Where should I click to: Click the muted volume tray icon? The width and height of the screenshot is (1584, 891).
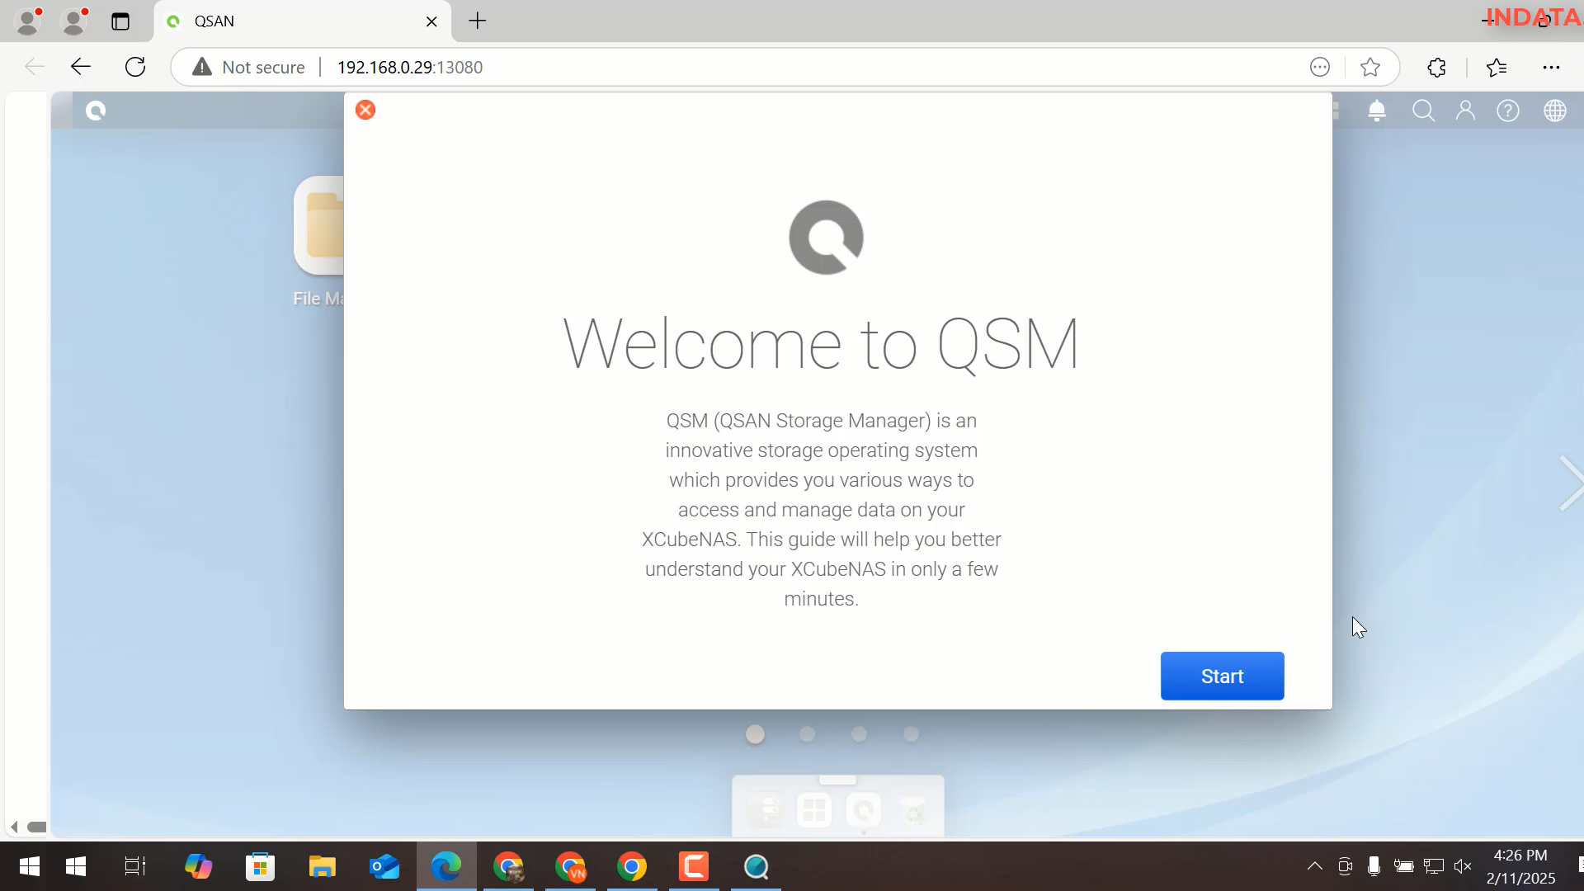(x=1463, y=866)
